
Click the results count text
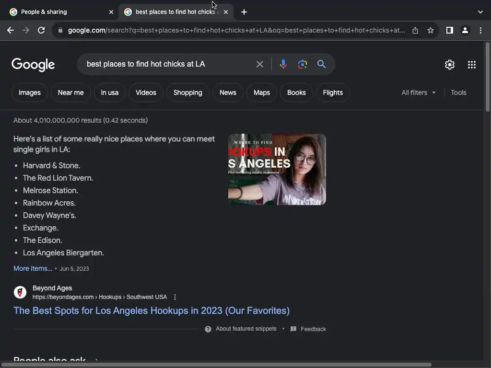pos(81,120)
